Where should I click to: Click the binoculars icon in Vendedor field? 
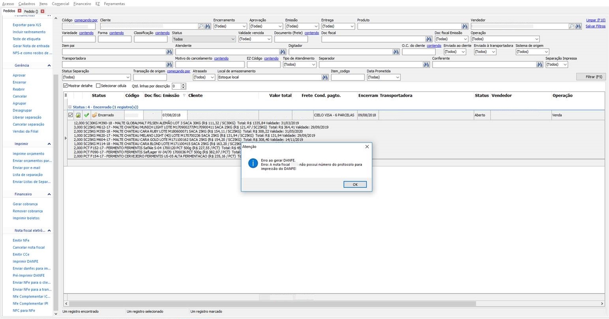(578, 26)
